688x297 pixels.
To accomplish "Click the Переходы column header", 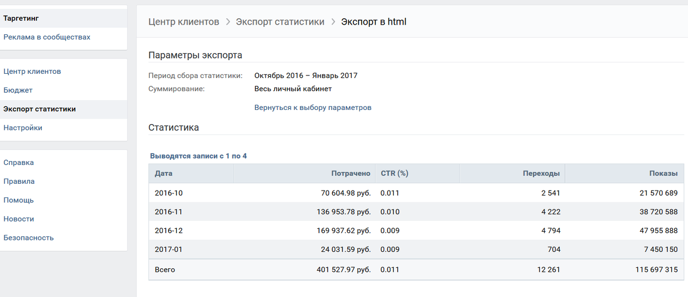I will point(512,173).
